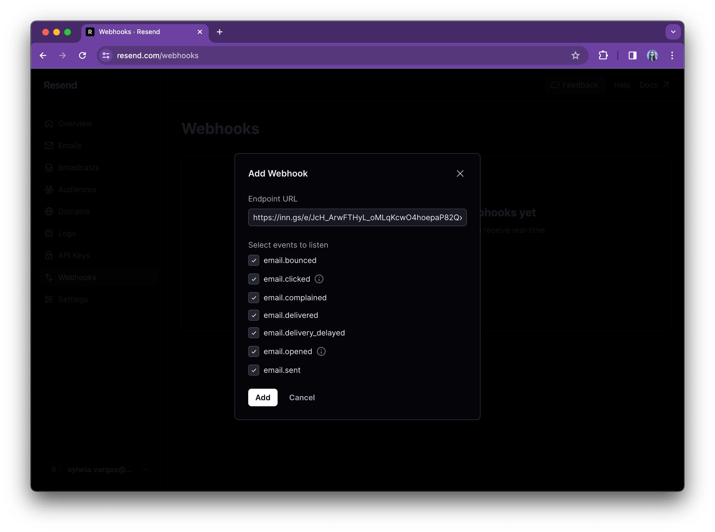Image resolution: width=715 pixels, height=532 pixels.
Task: Open the Audiences section icon
Action: [49, 189]
